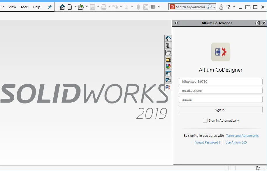Expand the Save dropdown arrow
The height and width of the screenshot is (171, 267).
point(98,7)
